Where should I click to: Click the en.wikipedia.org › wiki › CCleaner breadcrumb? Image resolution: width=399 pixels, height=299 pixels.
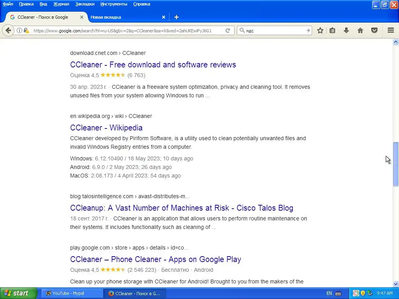click(111, 116)
